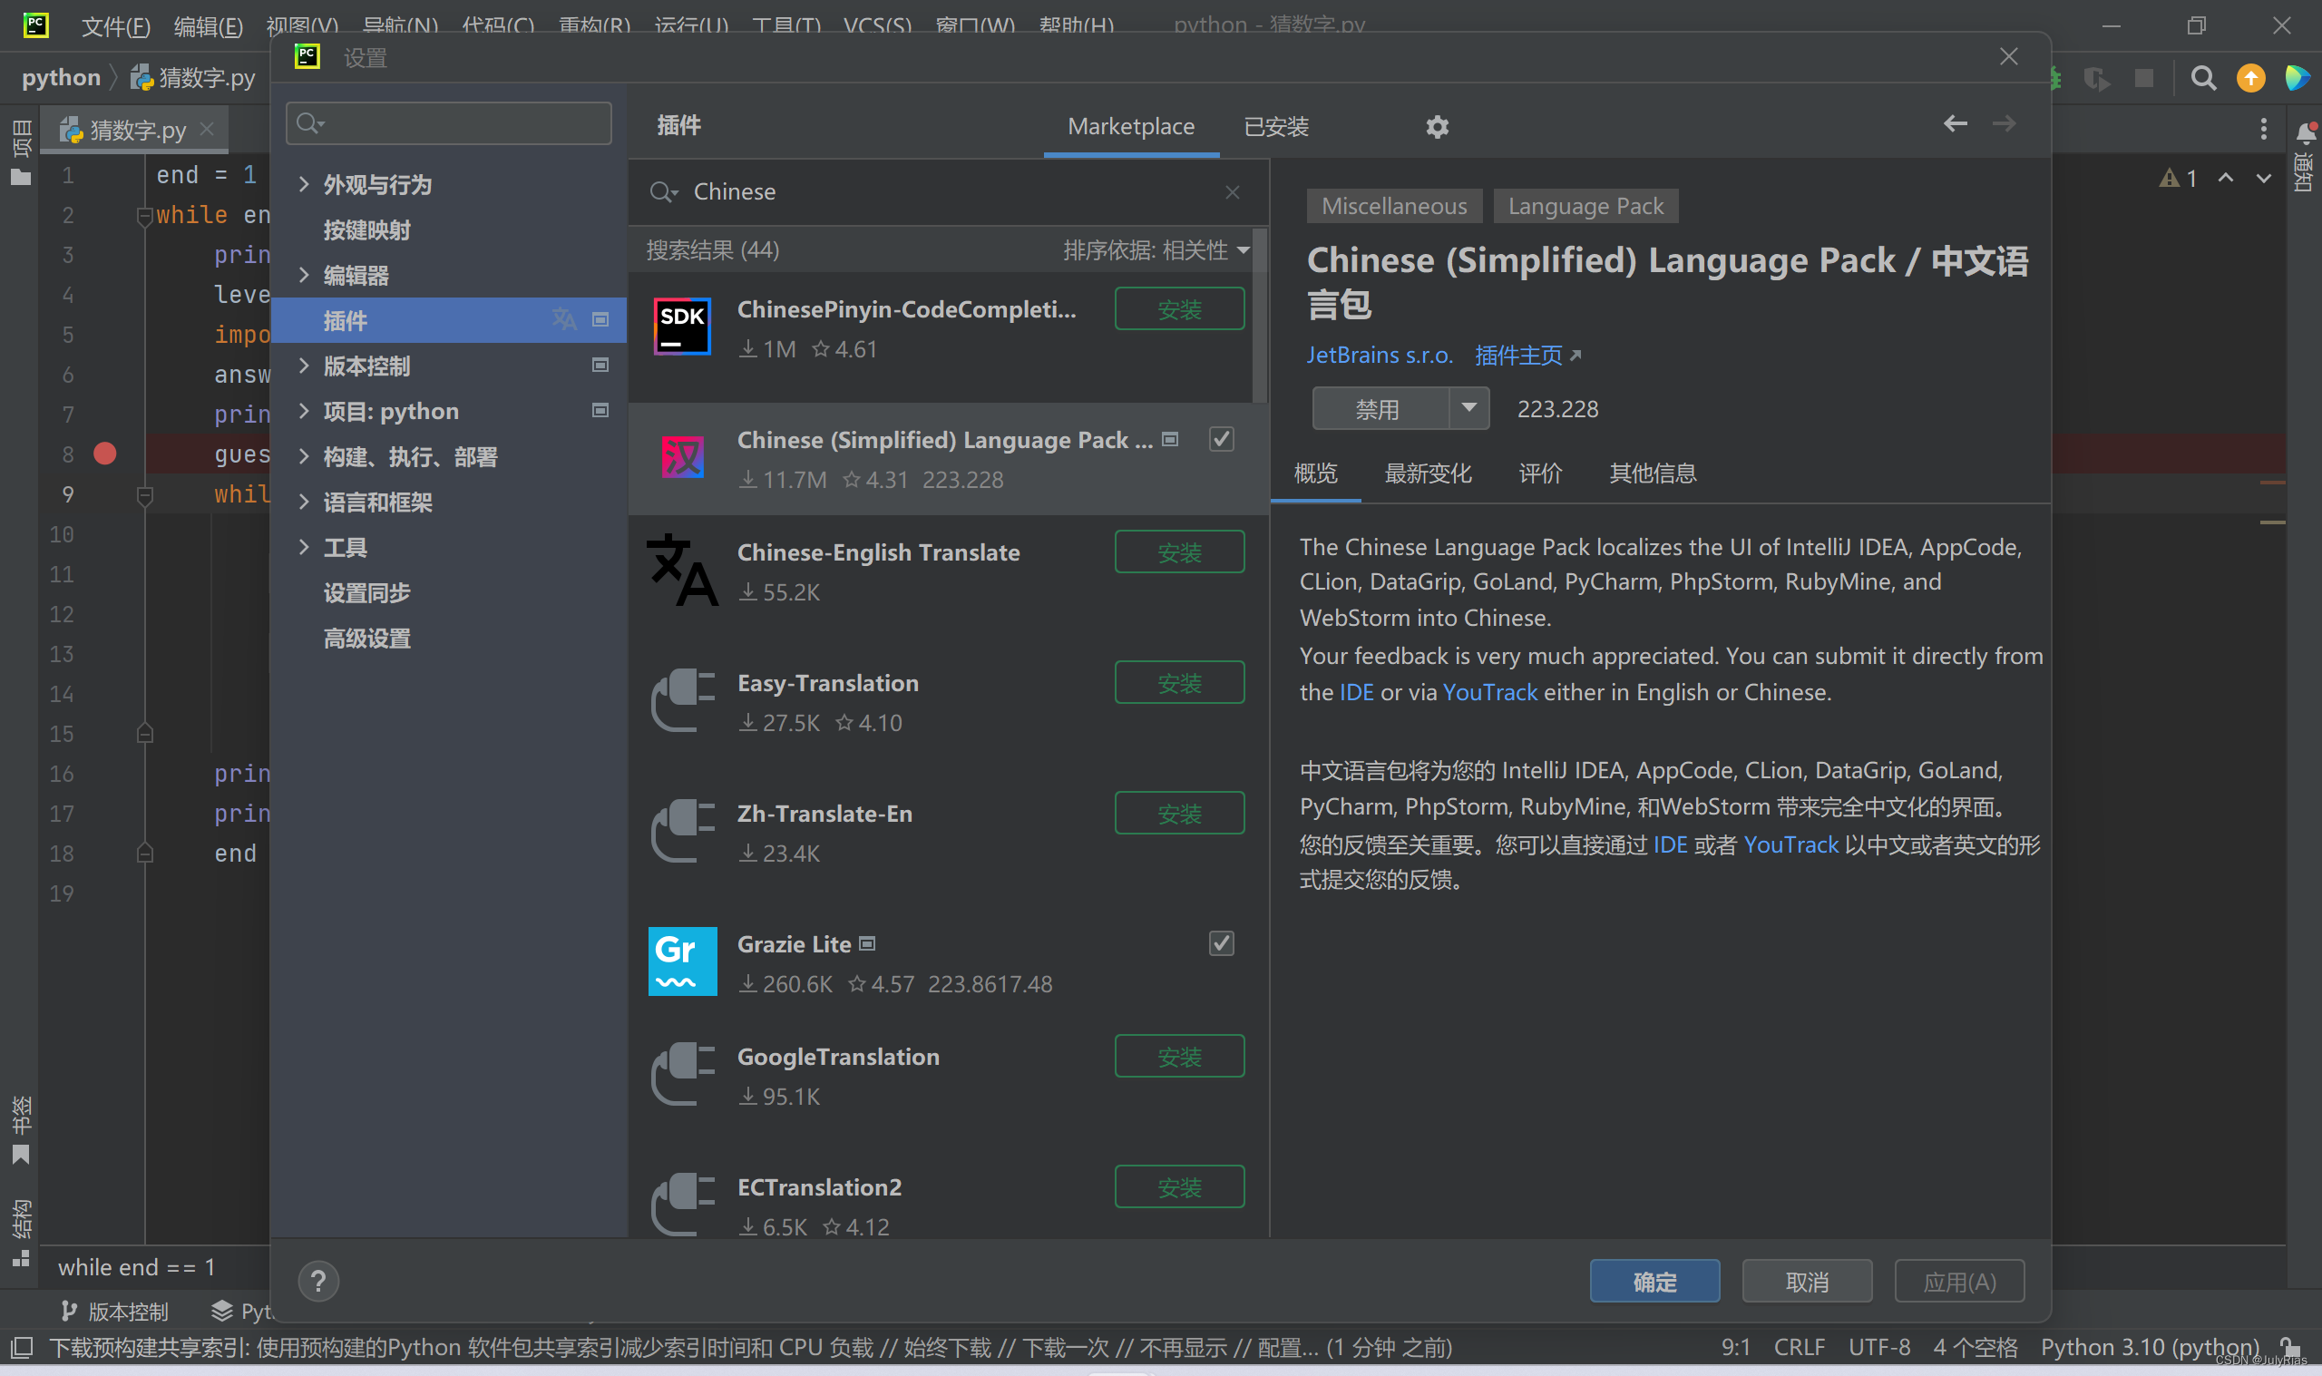The width and height of the screenshot is (2322, 1376).
Task: Expand 编辑器 settings category
Action: click(304, 275)
